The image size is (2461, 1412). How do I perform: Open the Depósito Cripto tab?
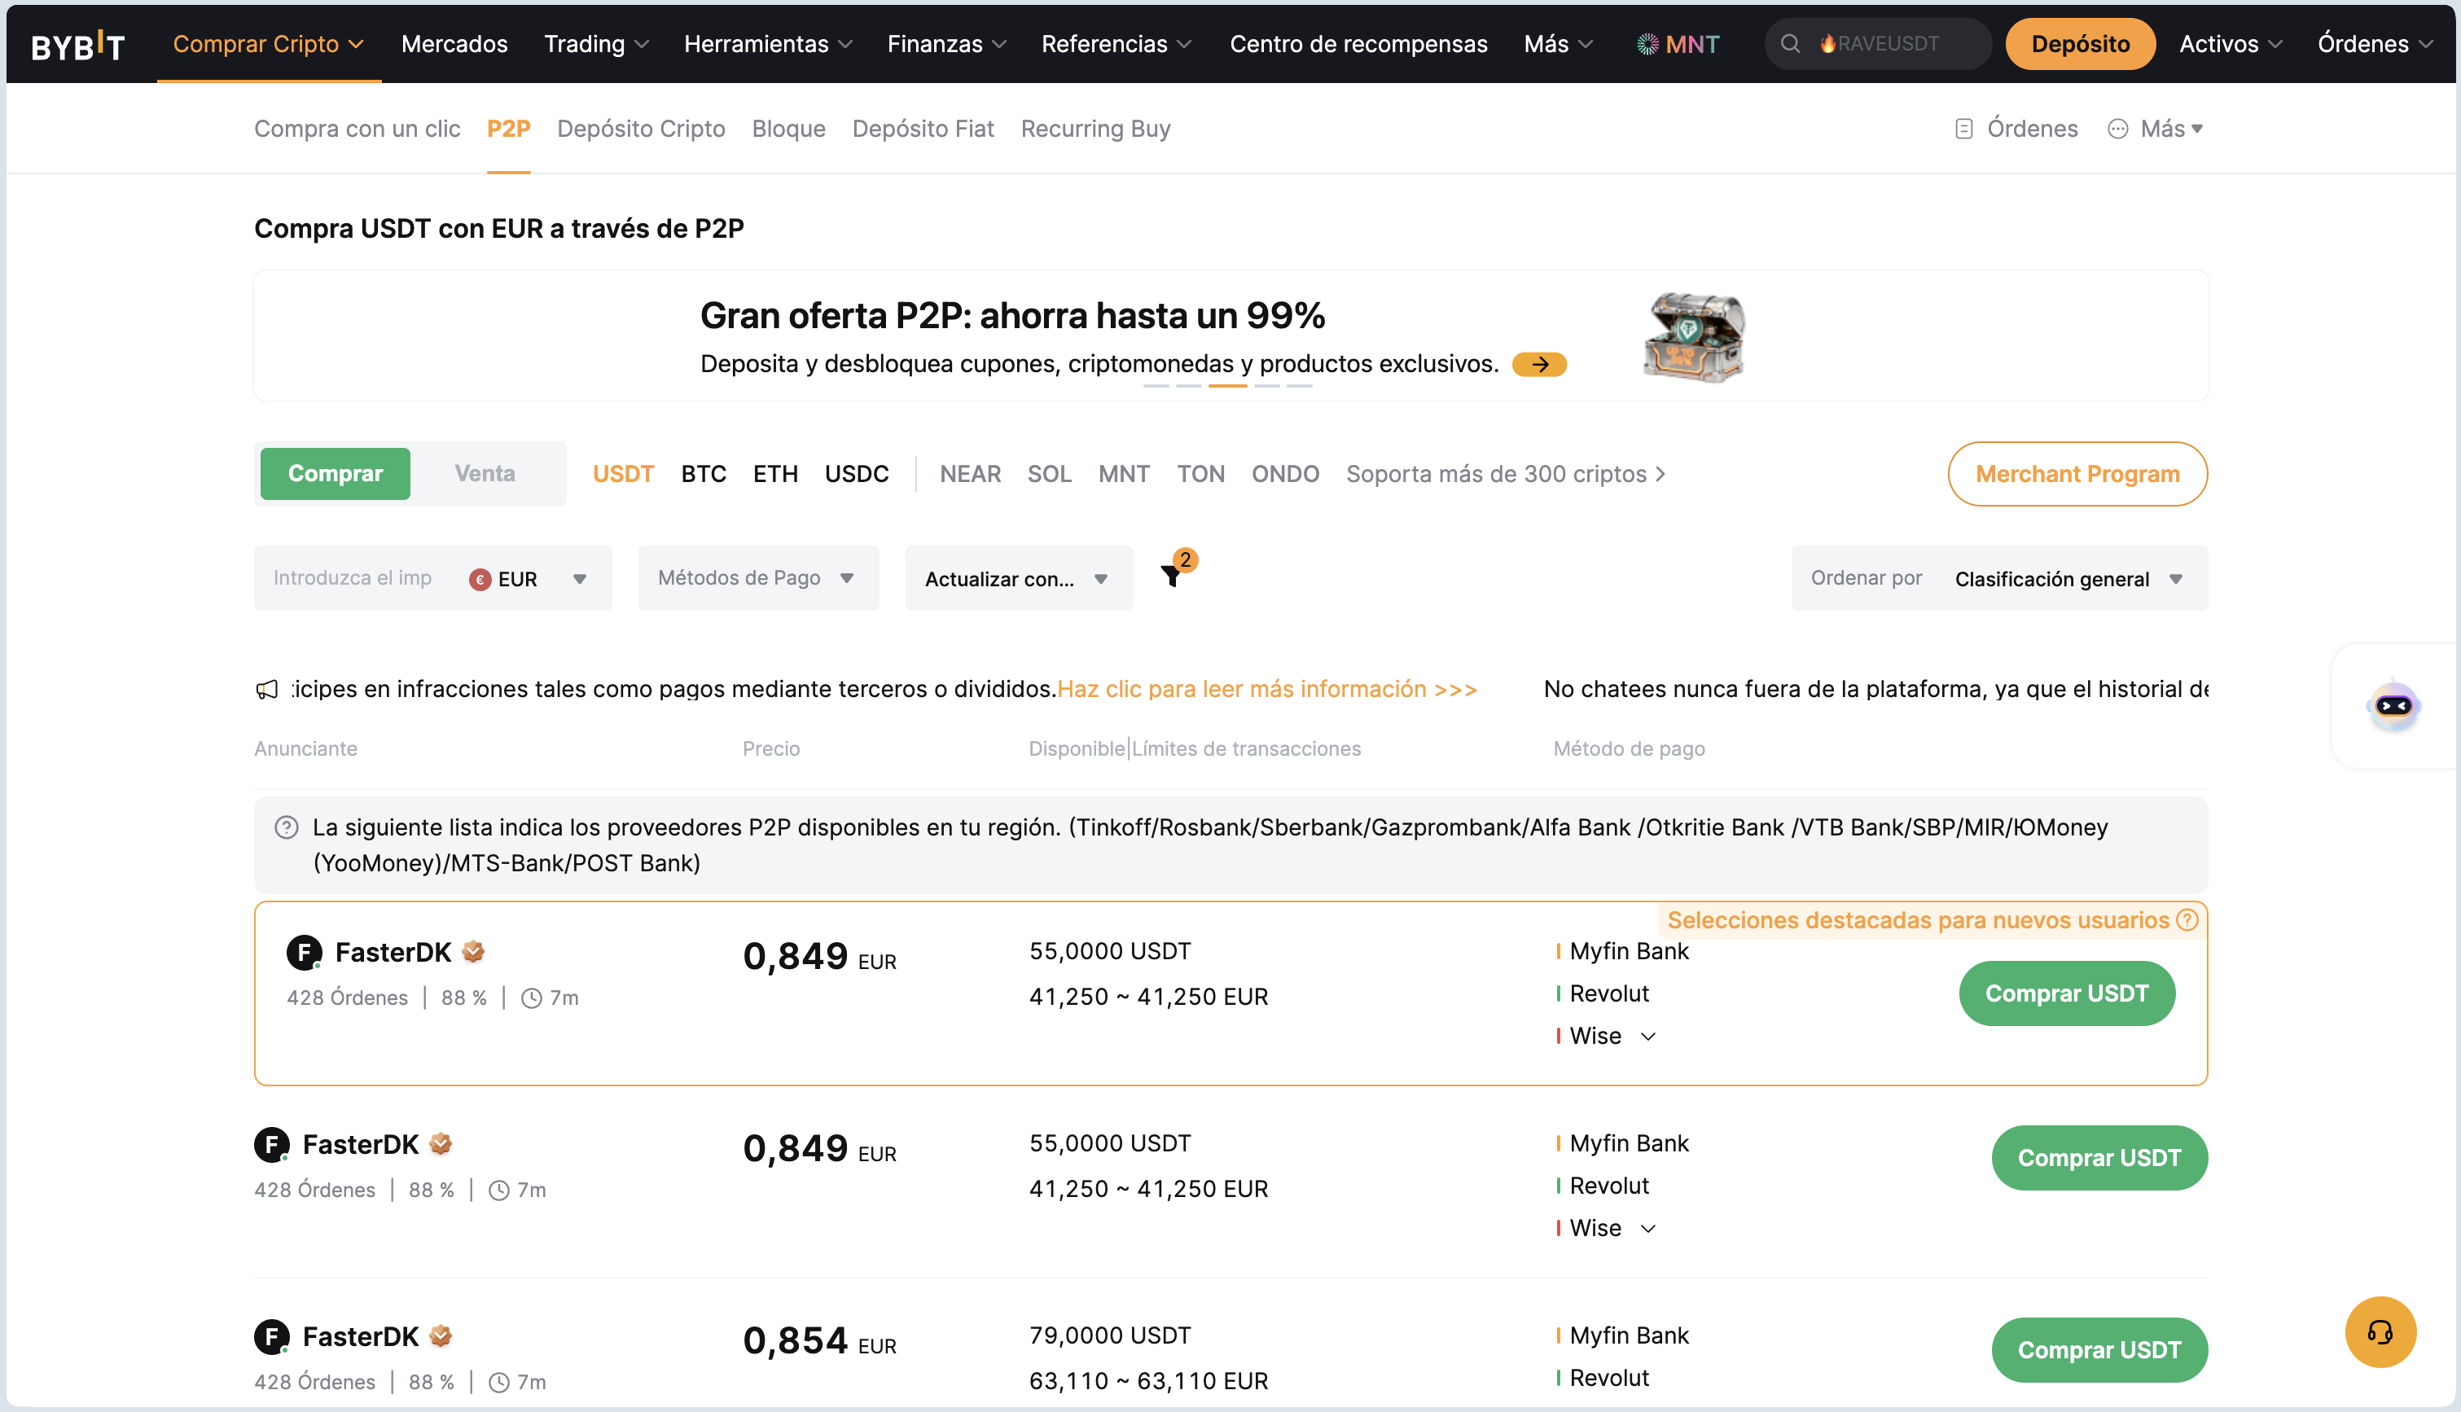(641, 129)
